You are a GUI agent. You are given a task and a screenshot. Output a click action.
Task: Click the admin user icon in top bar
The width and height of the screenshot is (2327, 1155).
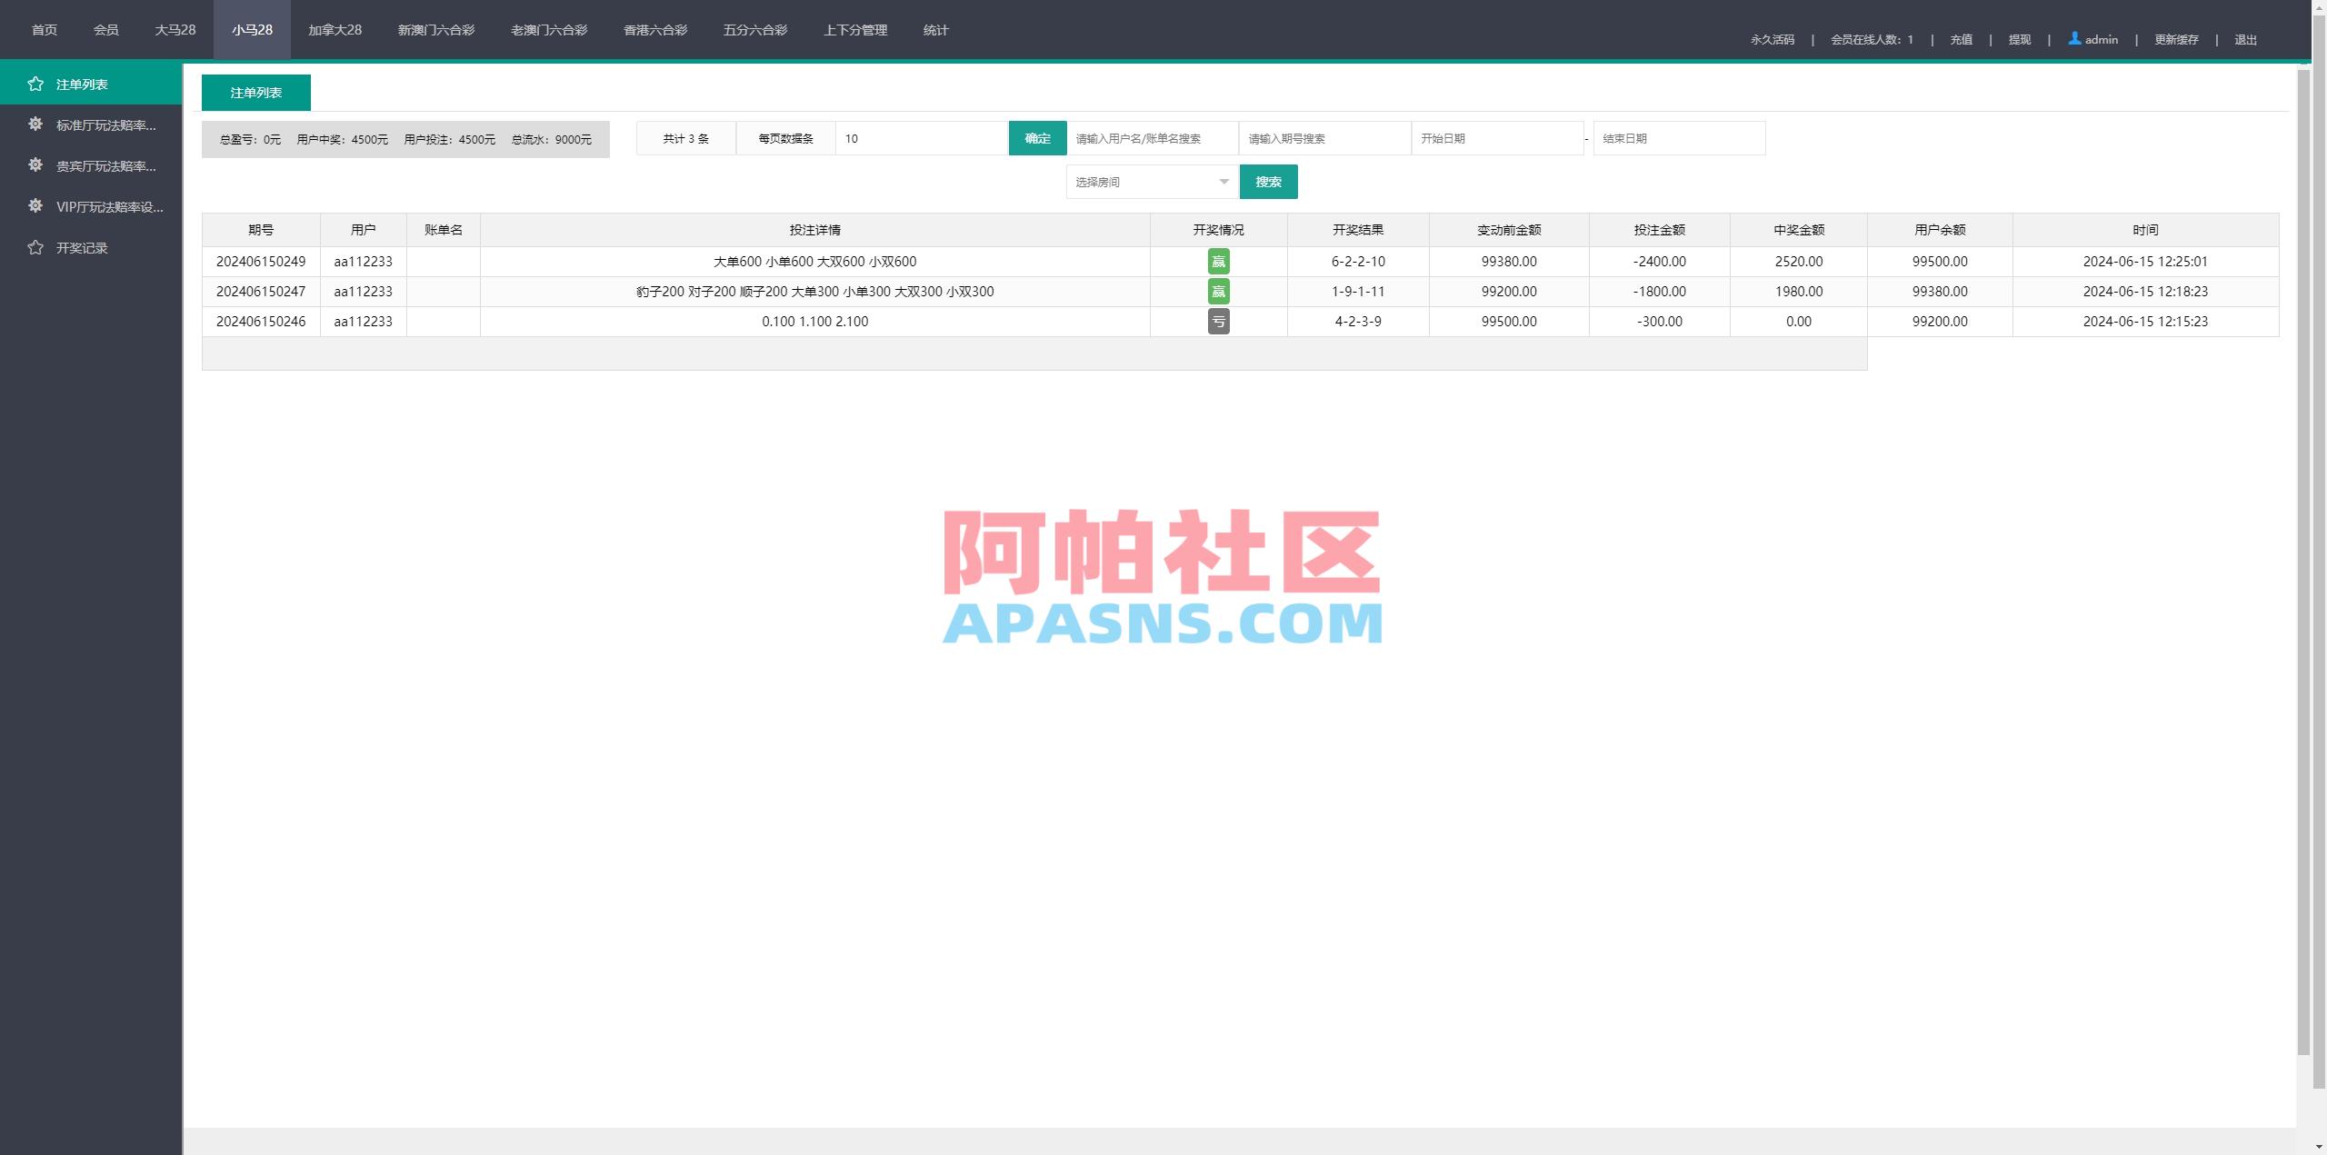[2073, 38]
